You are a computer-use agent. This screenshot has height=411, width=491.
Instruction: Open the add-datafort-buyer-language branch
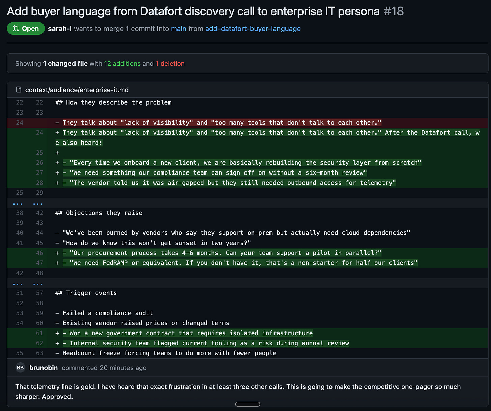coord(253,29)
